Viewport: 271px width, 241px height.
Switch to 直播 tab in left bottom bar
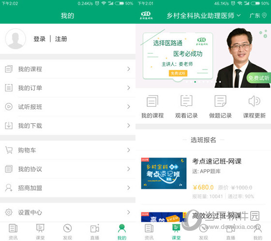coord(95,232)
